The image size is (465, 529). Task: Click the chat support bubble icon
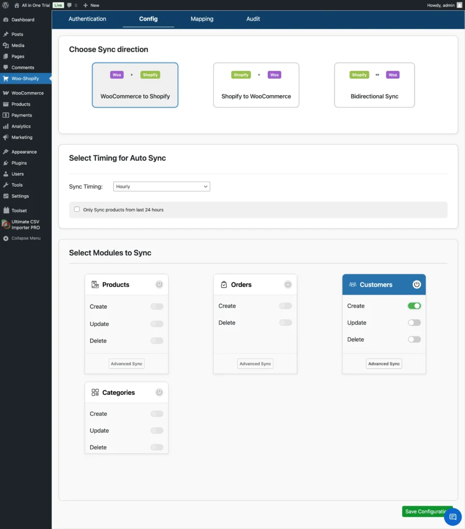pos(452,516)
